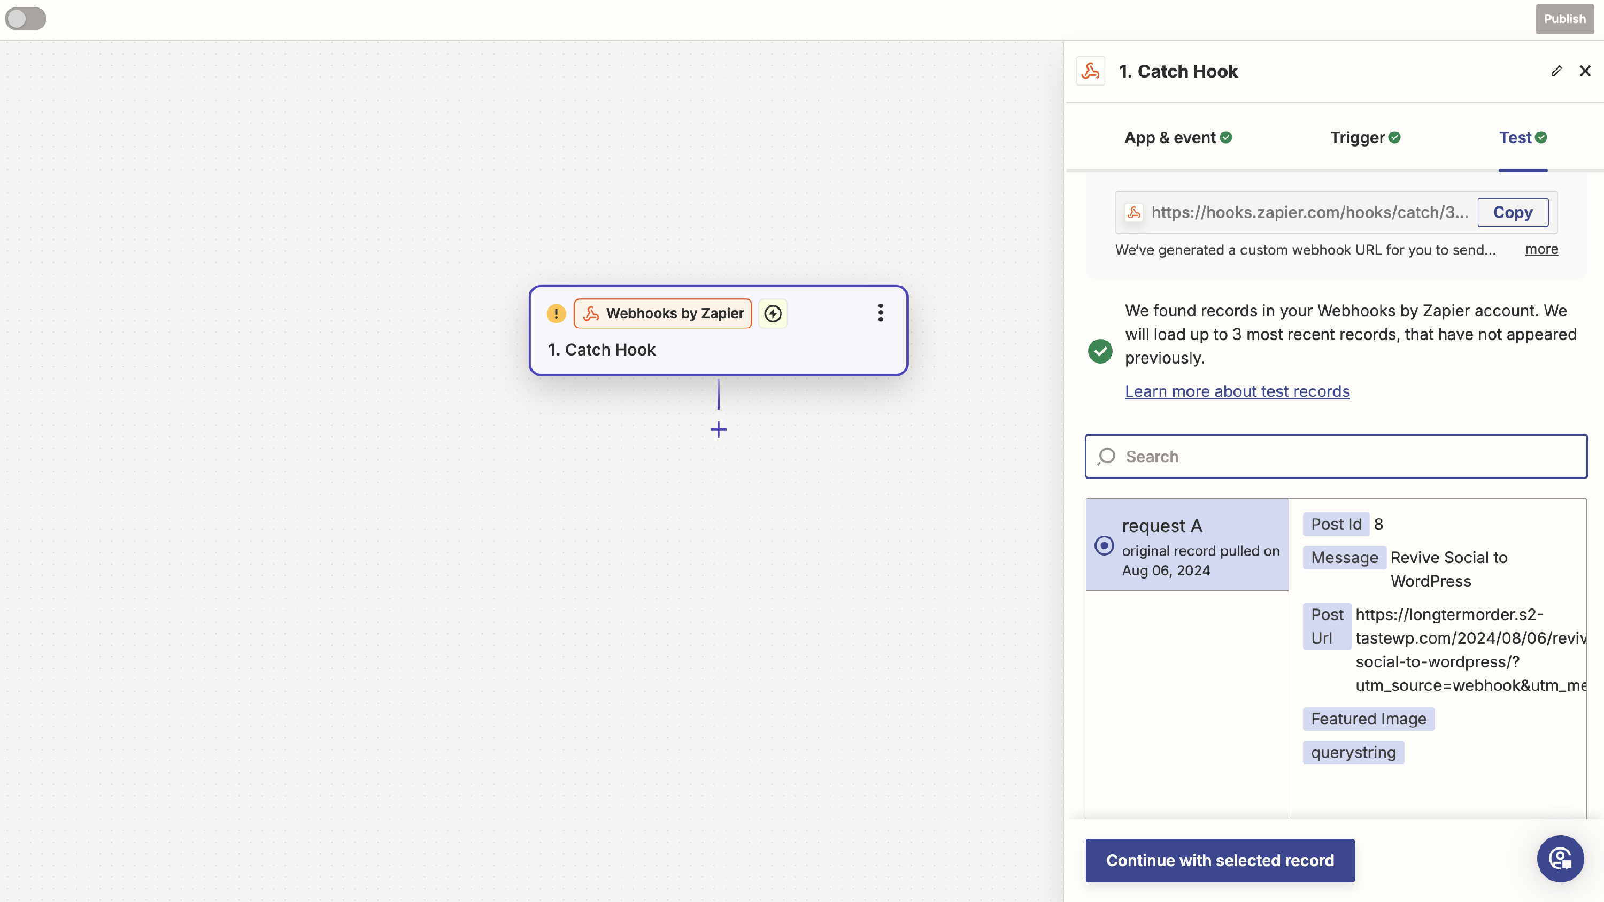Click the Webhooks icon in panel header
1604x902 pixels.
(1090, 71)
